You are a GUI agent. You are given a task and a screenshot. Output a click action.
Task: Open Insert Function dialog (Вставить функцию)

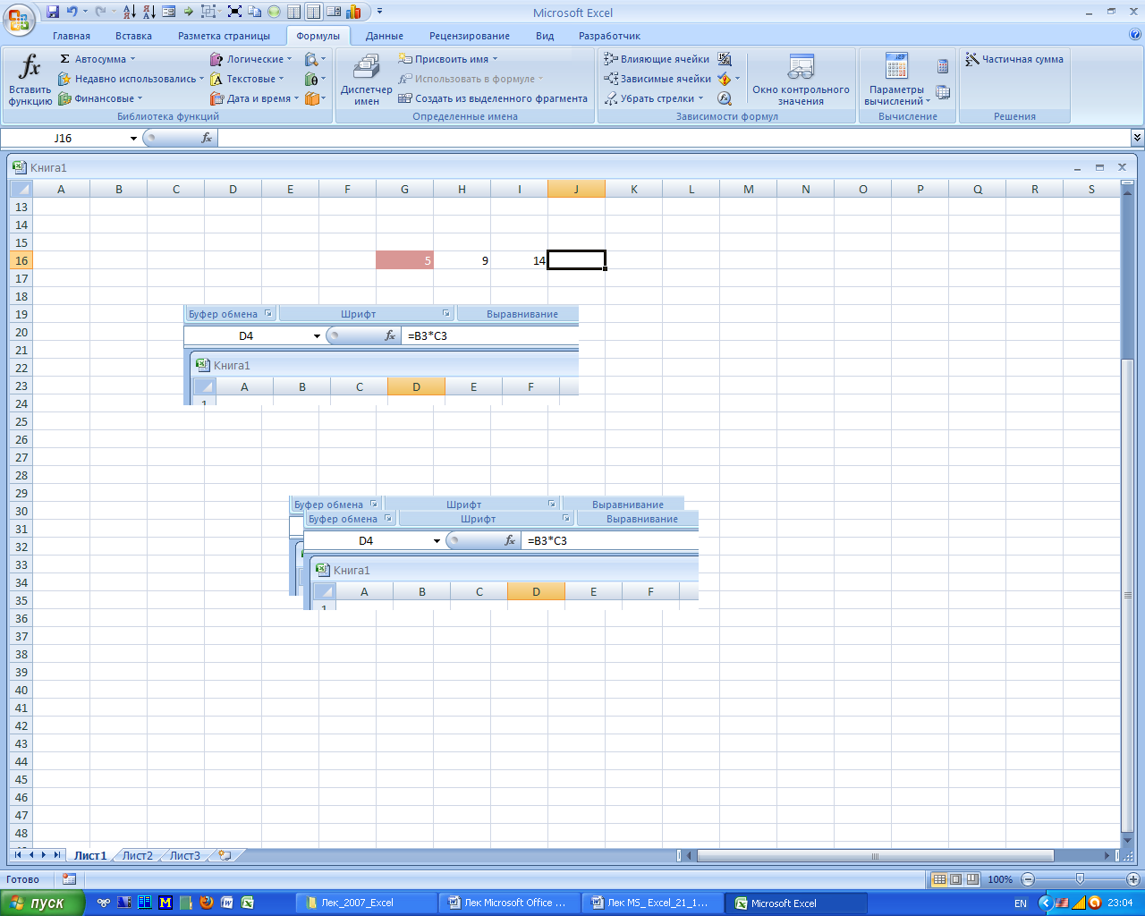pos(30,80)
